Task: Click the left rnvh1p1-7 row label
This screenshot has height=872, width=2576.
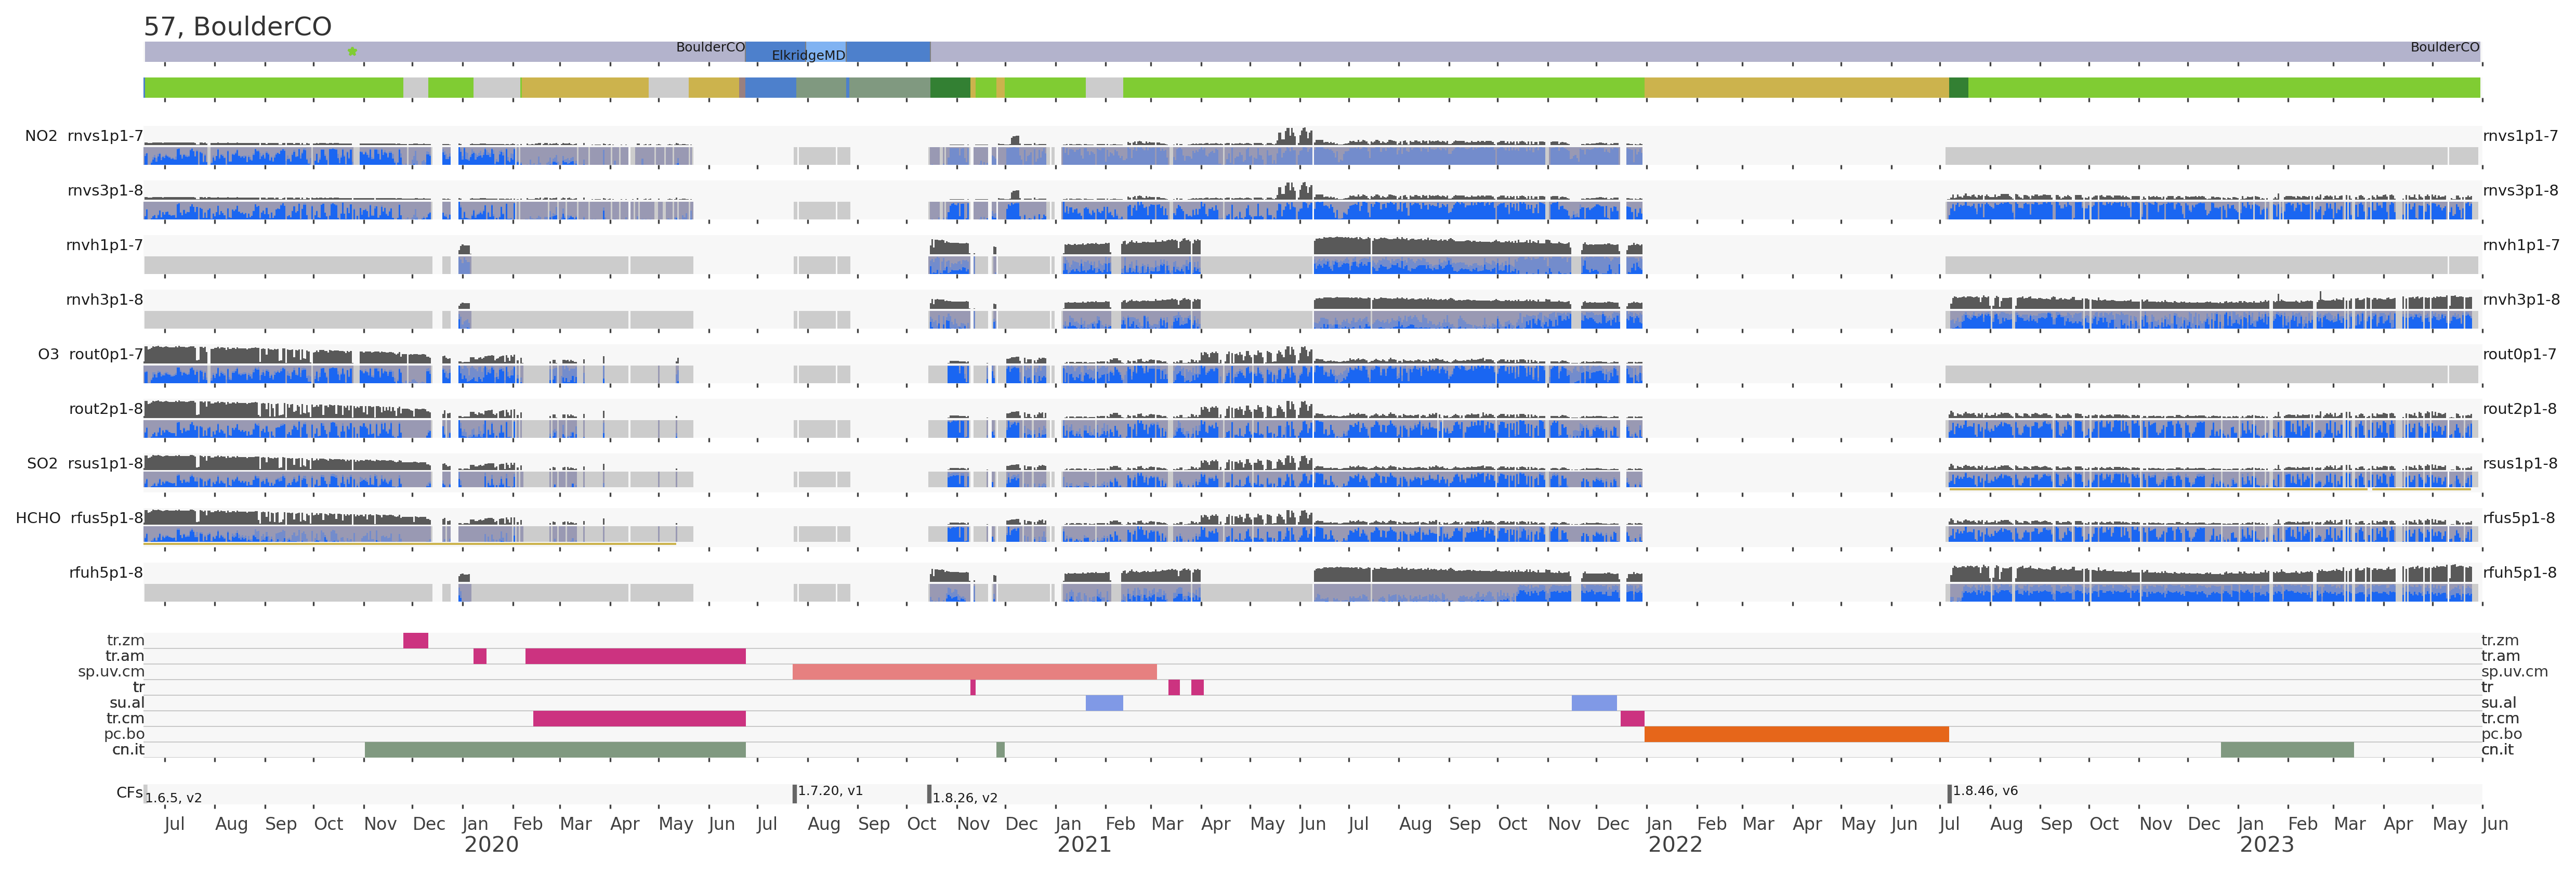Action: [x=104, y=245]
